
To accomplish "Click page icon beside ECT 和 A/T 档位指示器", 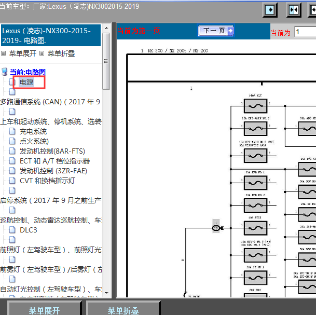I will tap(12, 161).
